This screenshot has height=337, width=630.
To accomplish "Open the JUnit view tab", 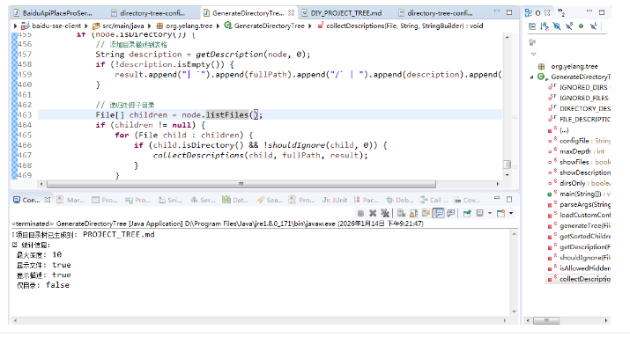I will [334, 200].
